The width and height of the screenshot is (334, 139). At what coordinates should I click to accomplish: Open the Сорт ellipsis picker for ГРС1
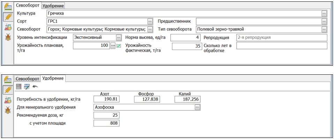click(x=150, y=22)
